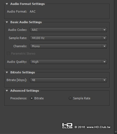Screen dimensions: 117x134
Task: Click the Precedence: label
Action: [x=19, y=98]
